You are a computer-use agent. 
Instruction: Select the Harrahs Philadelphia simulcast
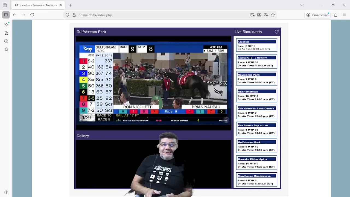[x=256, y=163]
